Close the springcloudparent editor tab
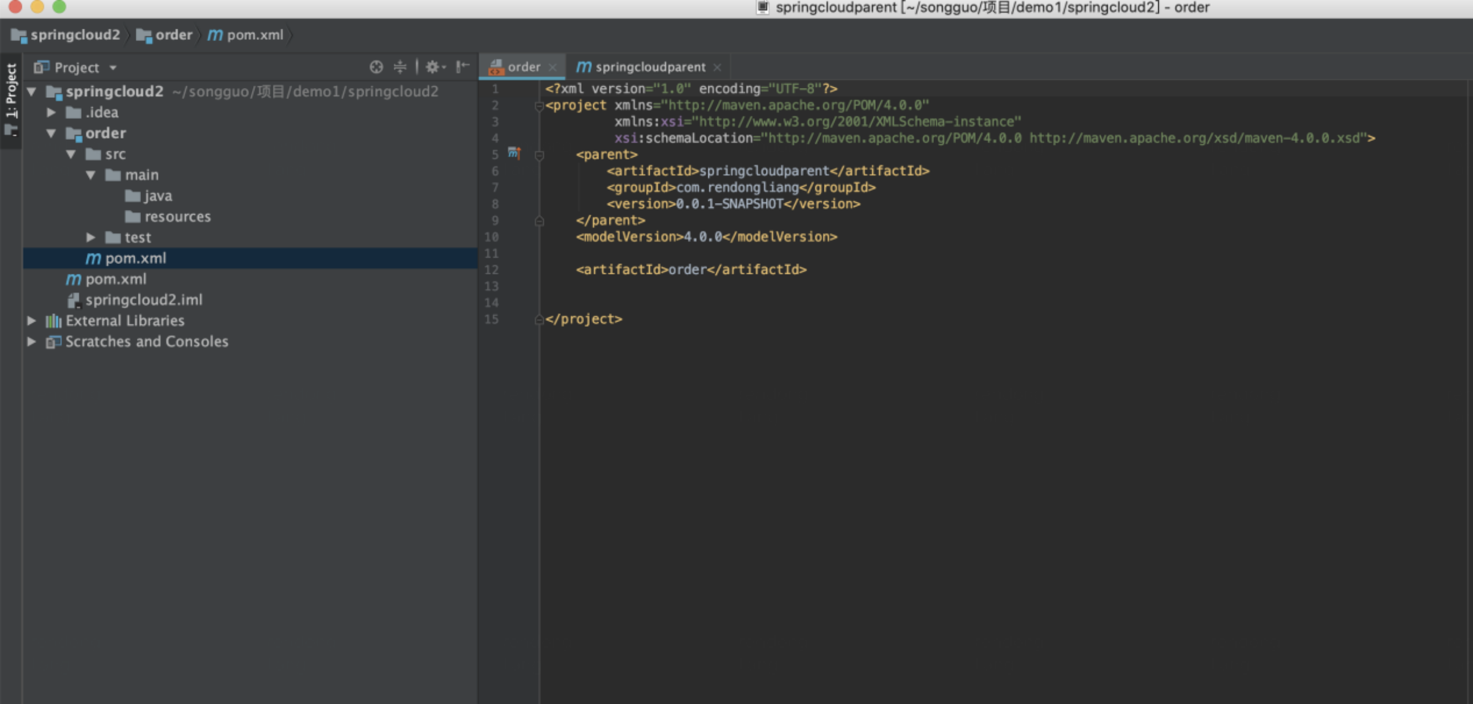Image resolution: width=1473 pixels, height=704 pixels. pos(718,67)
